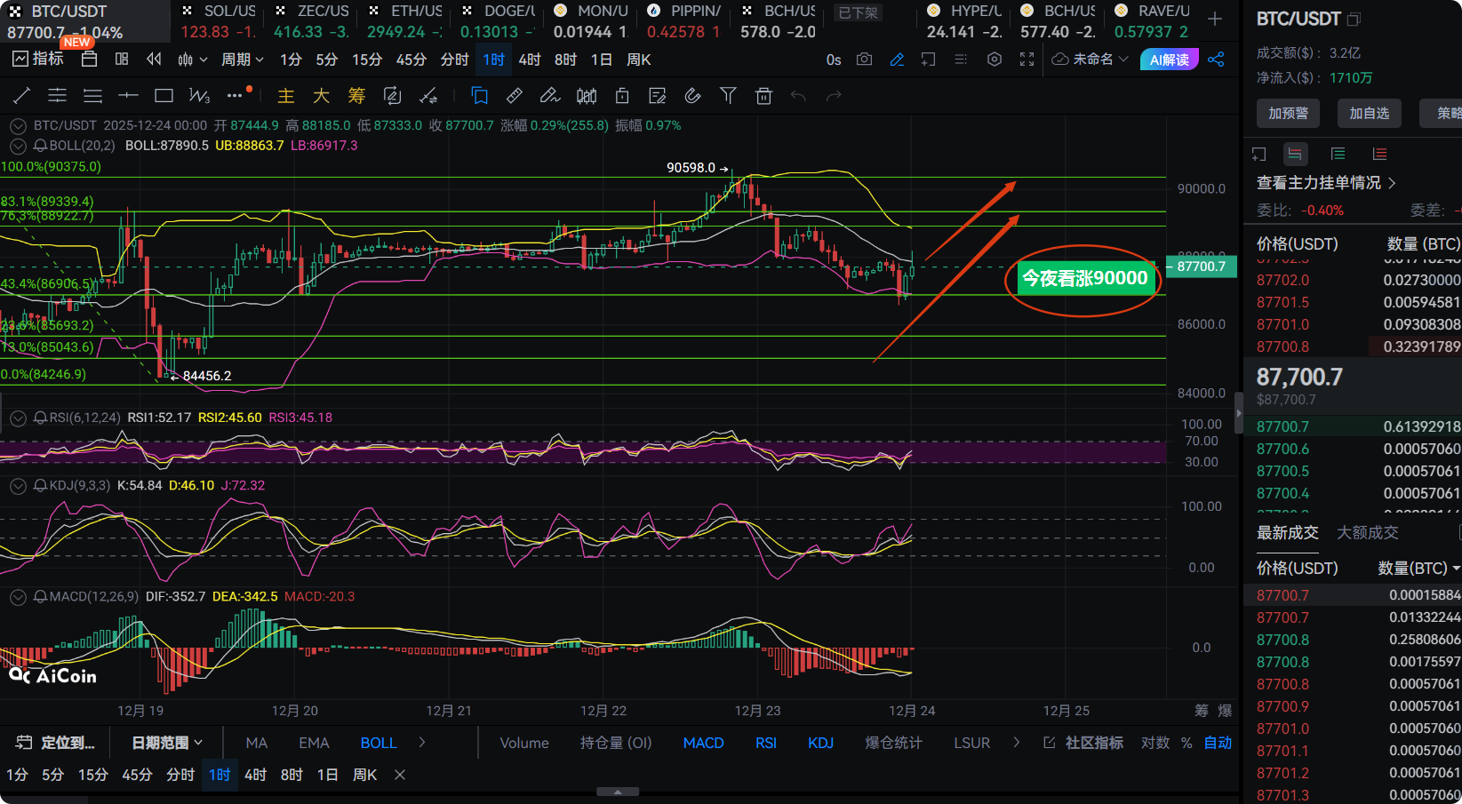Viewport: 1462px width, 804px height.
Task: Click the 加预警 alert button
Action: (x=1288, y=113)
